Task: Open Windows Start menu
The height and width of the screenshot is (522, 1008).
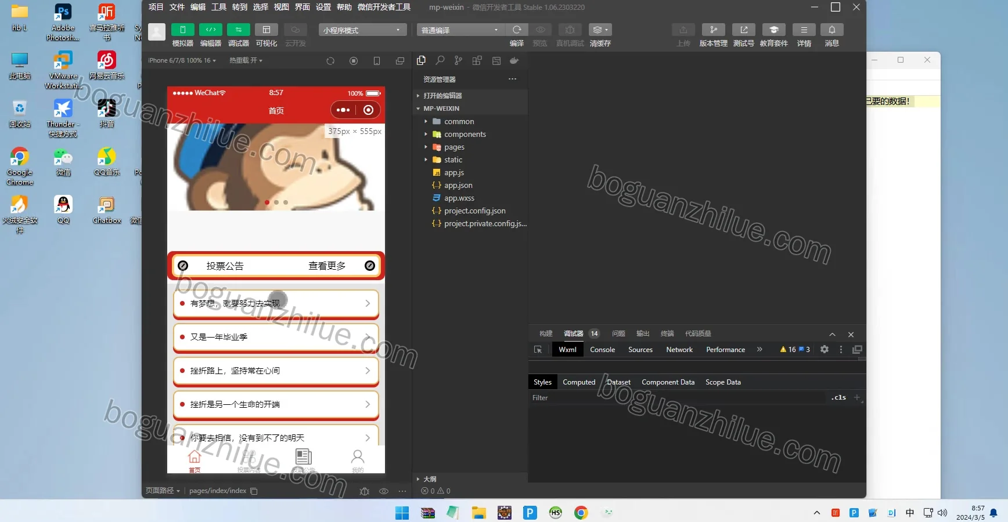Action: (402, 512)
